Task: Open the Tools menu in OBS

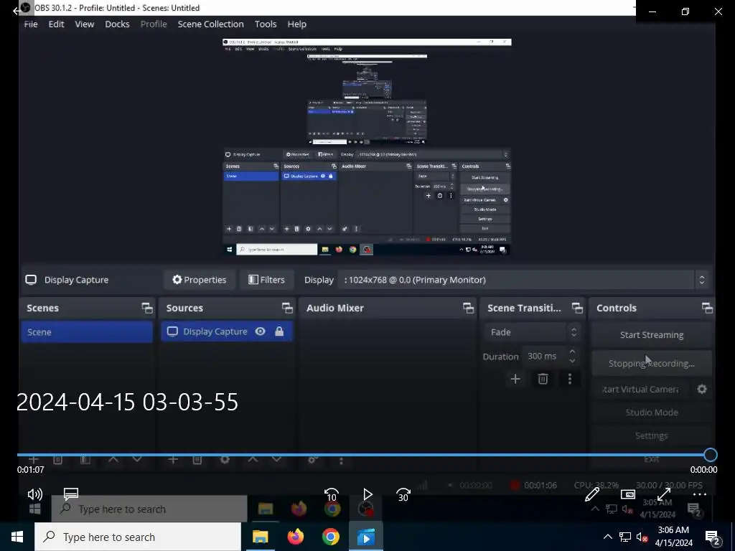Action: pyautogui.click(x=266, y=24)
